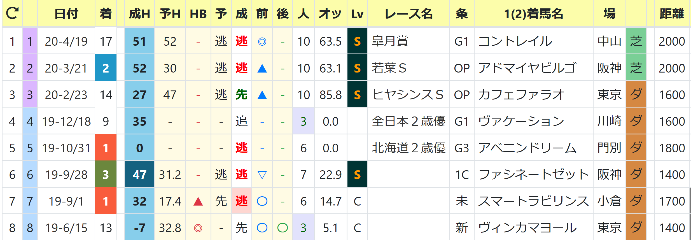The height and width of the screenshot is (240, 691).
Task: Click the hollow down-triangle in 19-9/28 row
Action: [262, 175]
